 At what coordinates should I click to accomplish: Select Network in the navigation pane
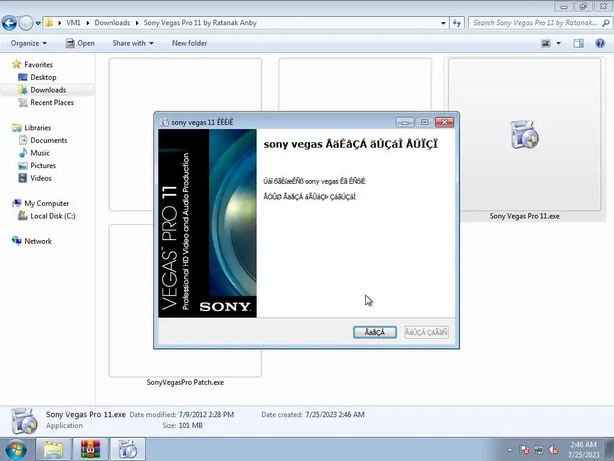[38, 241]
